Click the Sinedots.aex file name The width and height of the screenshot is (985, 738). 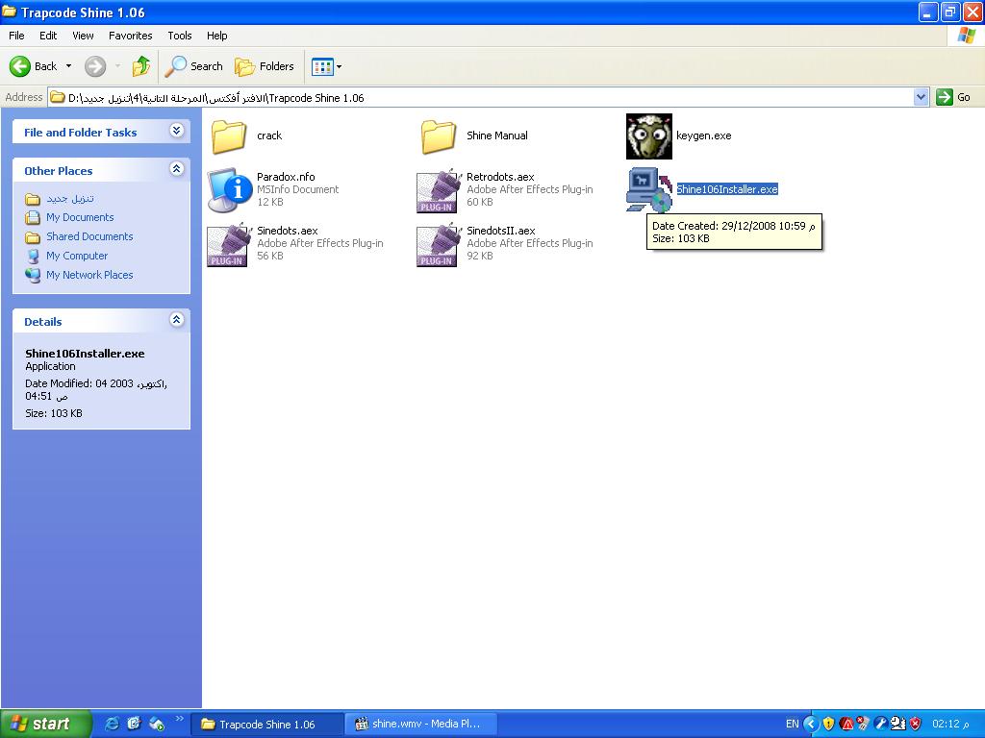click(287, 231)
